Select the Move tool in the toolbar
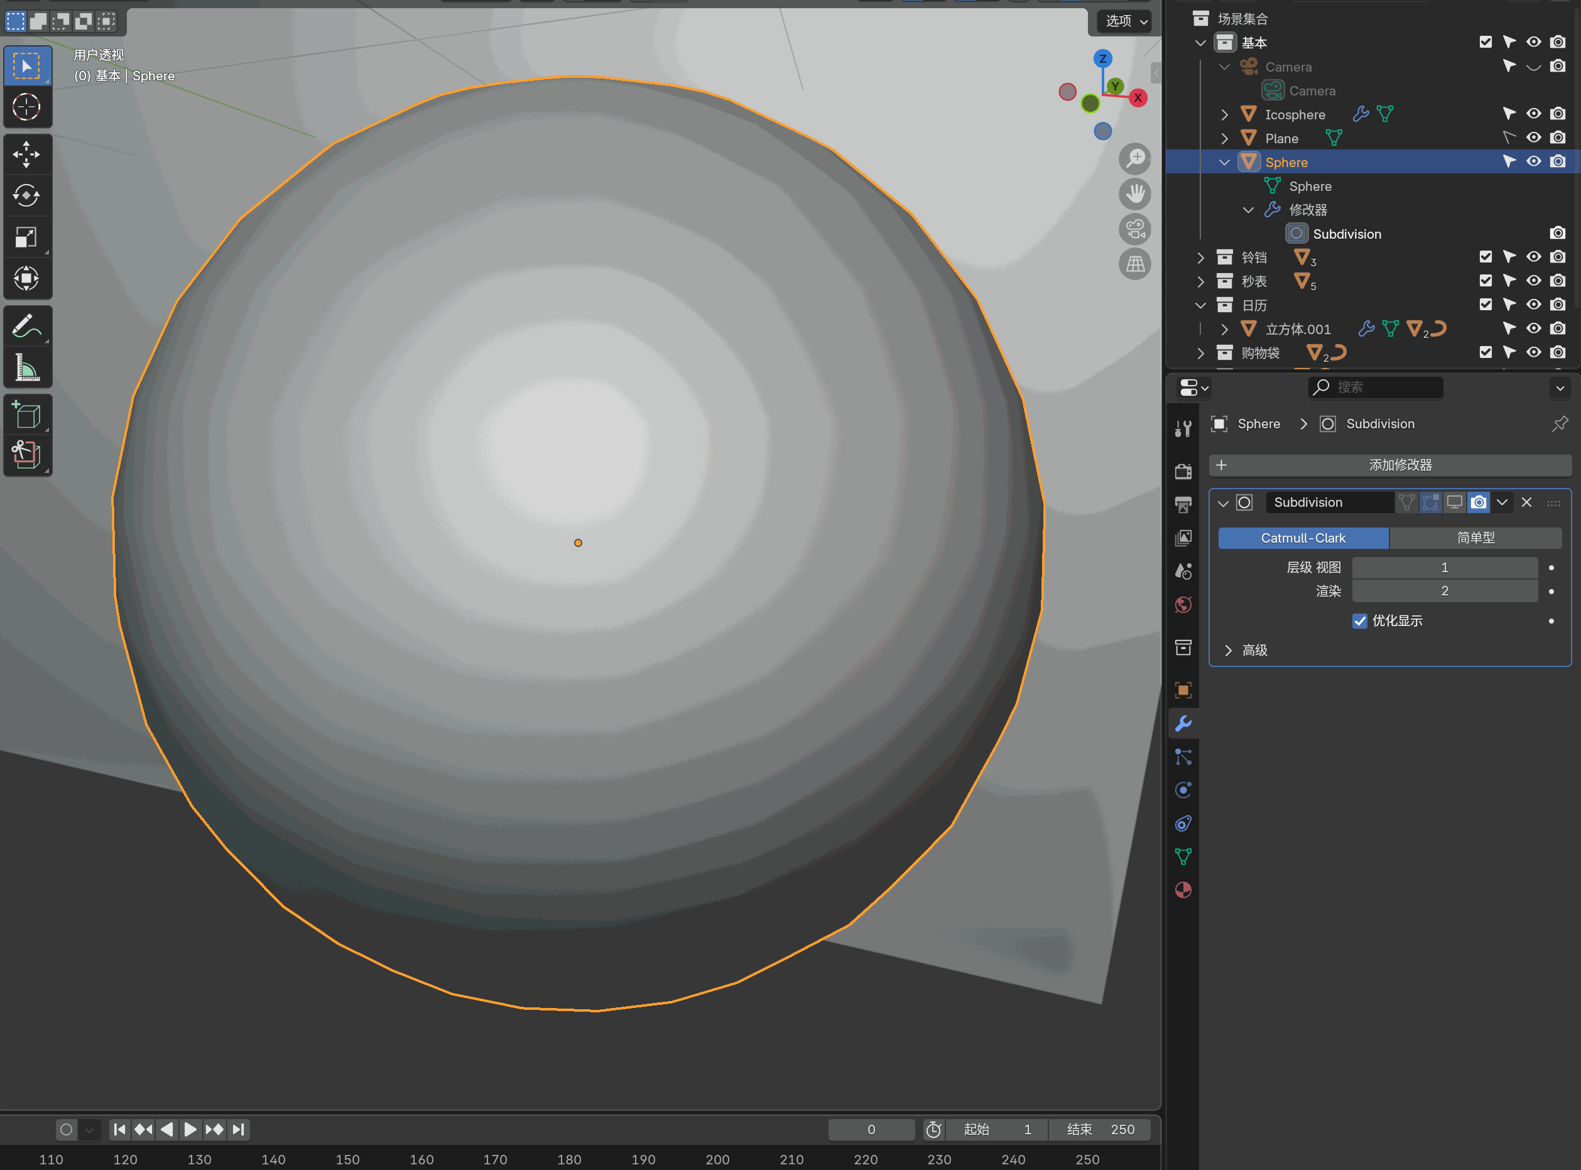Screen dimensions: 1581x1170 pos(26,154)
